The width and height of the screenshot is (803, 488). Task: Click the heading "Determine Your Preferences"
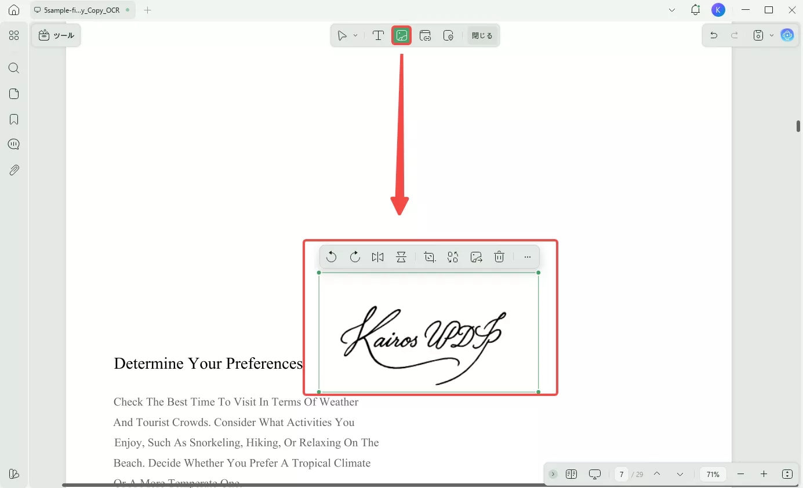(x=208, y=364)
